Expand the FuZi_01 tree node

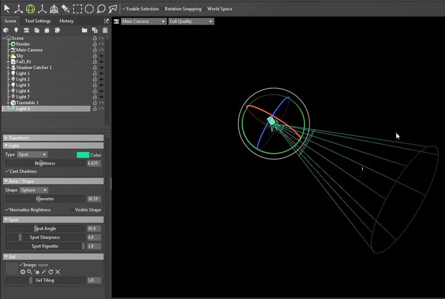[x=8, y=62]
